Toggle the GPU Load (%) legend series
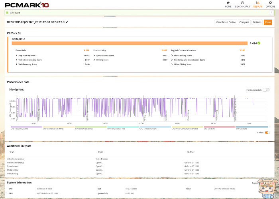 click(x=220, y=128)
